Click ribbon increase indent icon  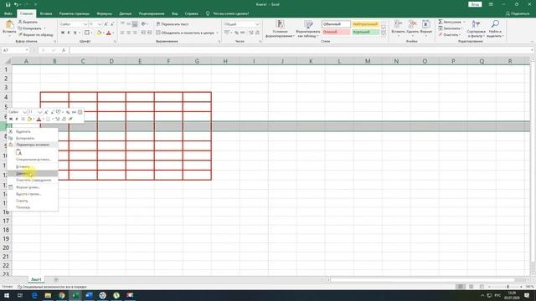(x=149, y=33)
